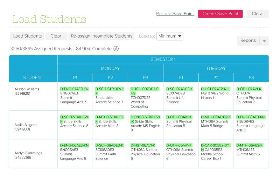This screenshot has width=280, height=178.
Task: Click the D-CAR-005E2-DYN course cell
Action: (x=215, y=147)
